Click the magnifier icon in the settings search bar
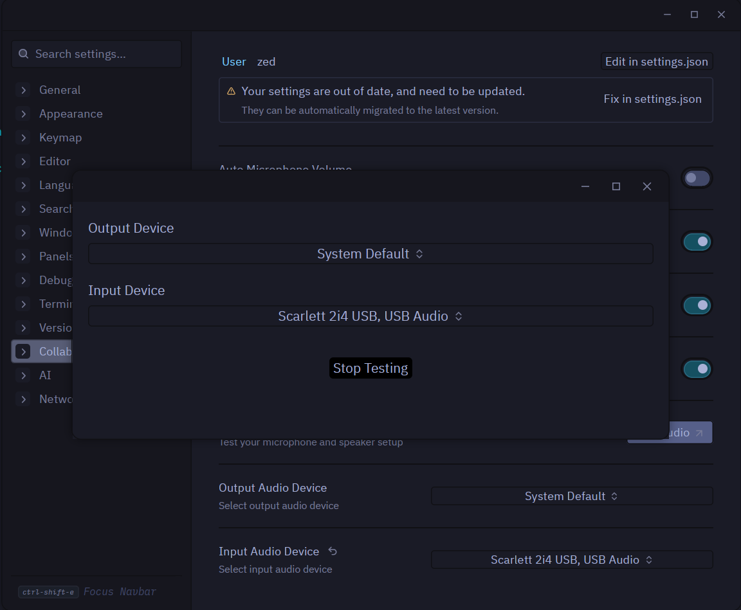741x610 pixels. 24,54
